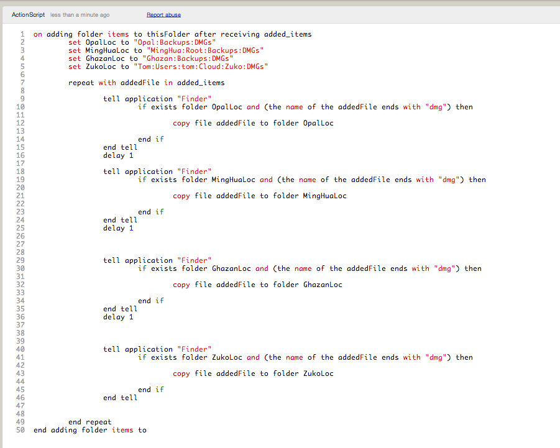Click 'if exists folder OpalLoc' line
Image resolution: width=560 pixels, height=448 pixels.
click(305, 107)
